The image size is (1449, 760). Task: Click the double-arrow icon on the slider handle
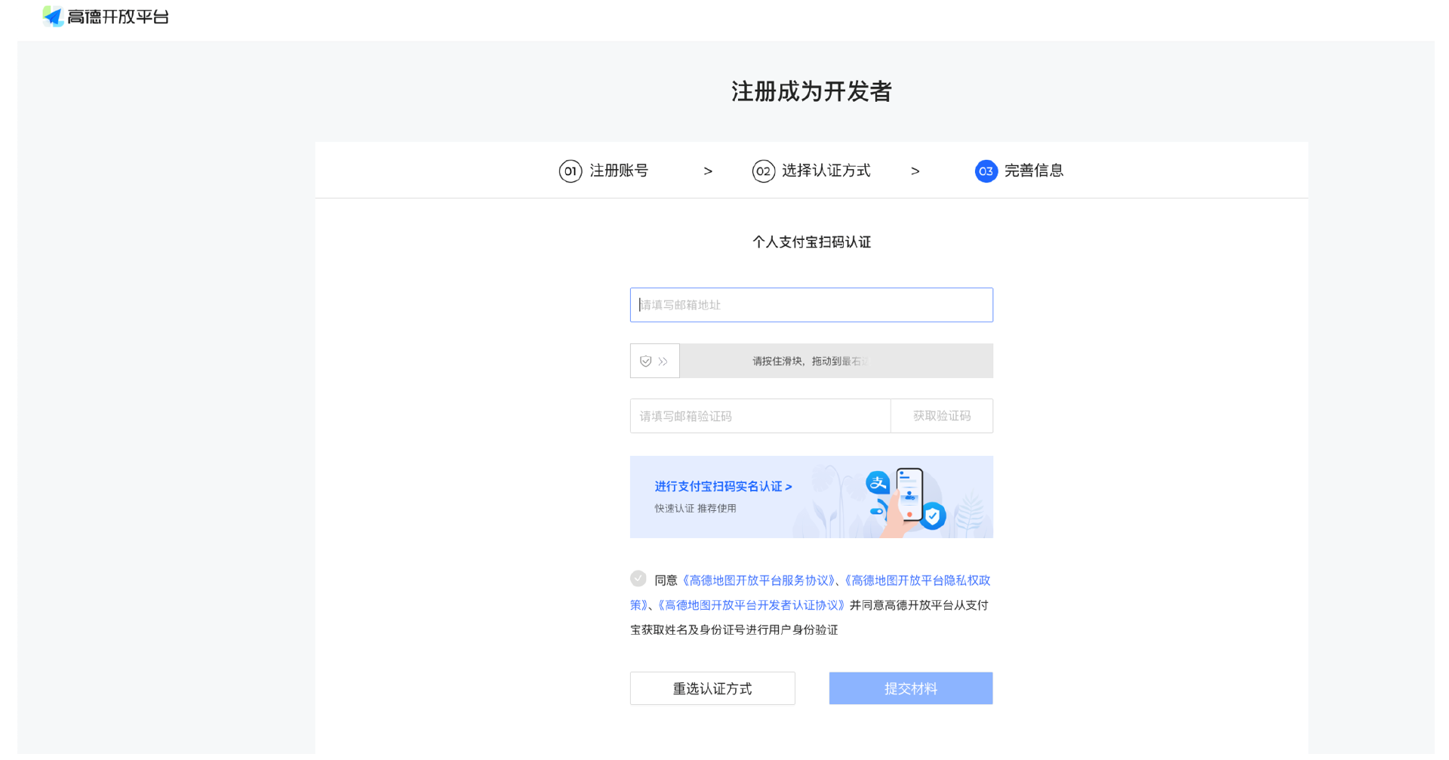pos(663,361)
